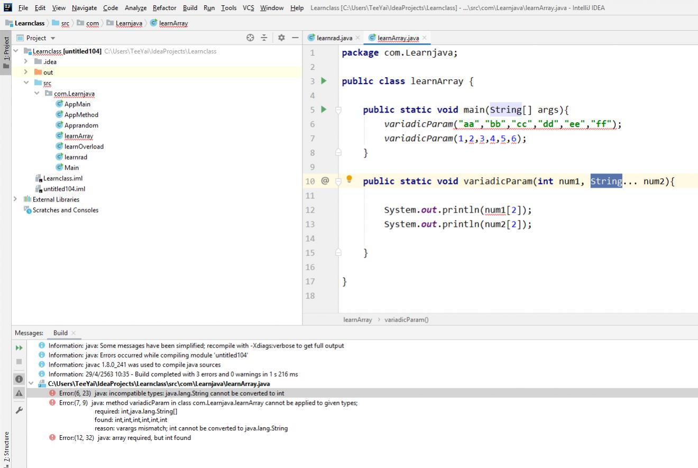Toggle warnings filter in Messages panel
The width and height of the screenshot is (698, 468).
click(x=19, y=393)
